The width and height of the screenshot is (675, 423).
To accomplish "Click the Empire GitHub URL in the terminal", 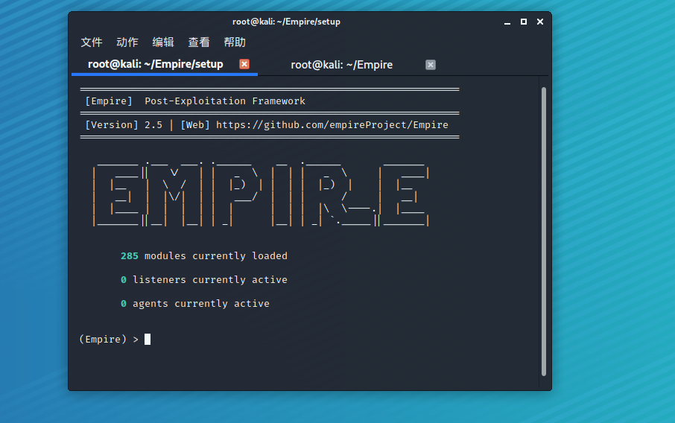I will tap(332, 125).
